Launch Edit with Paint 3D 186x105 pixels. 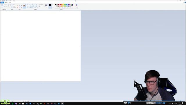click(x=76, y=6)
